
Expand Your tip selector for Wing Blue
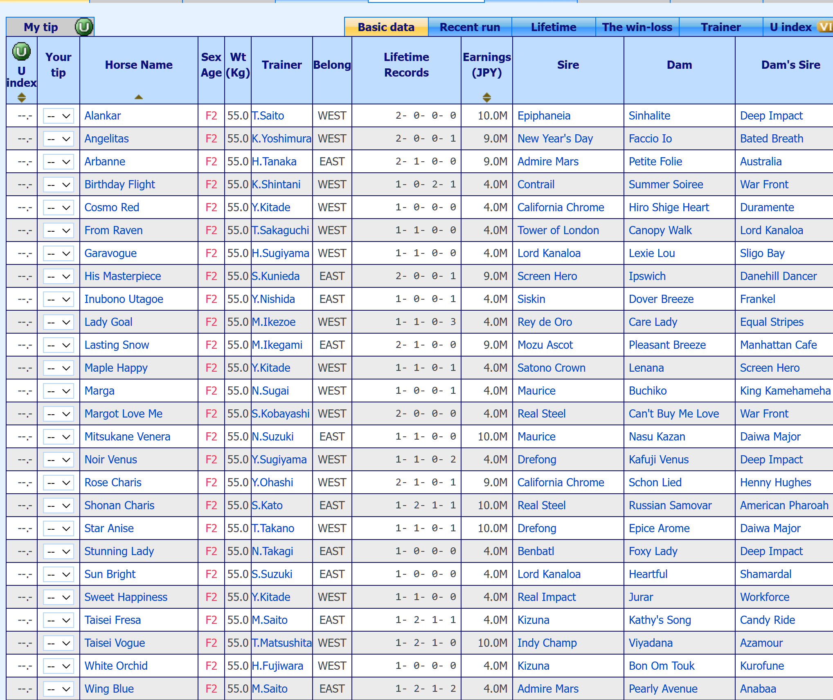(58, 689)
